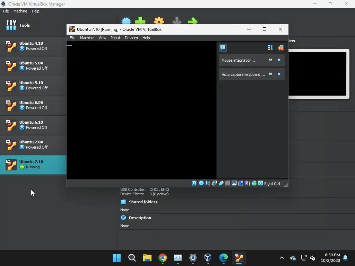
Task: Select the running Ubuntu 7.10 machine
Action: point(33,165)
